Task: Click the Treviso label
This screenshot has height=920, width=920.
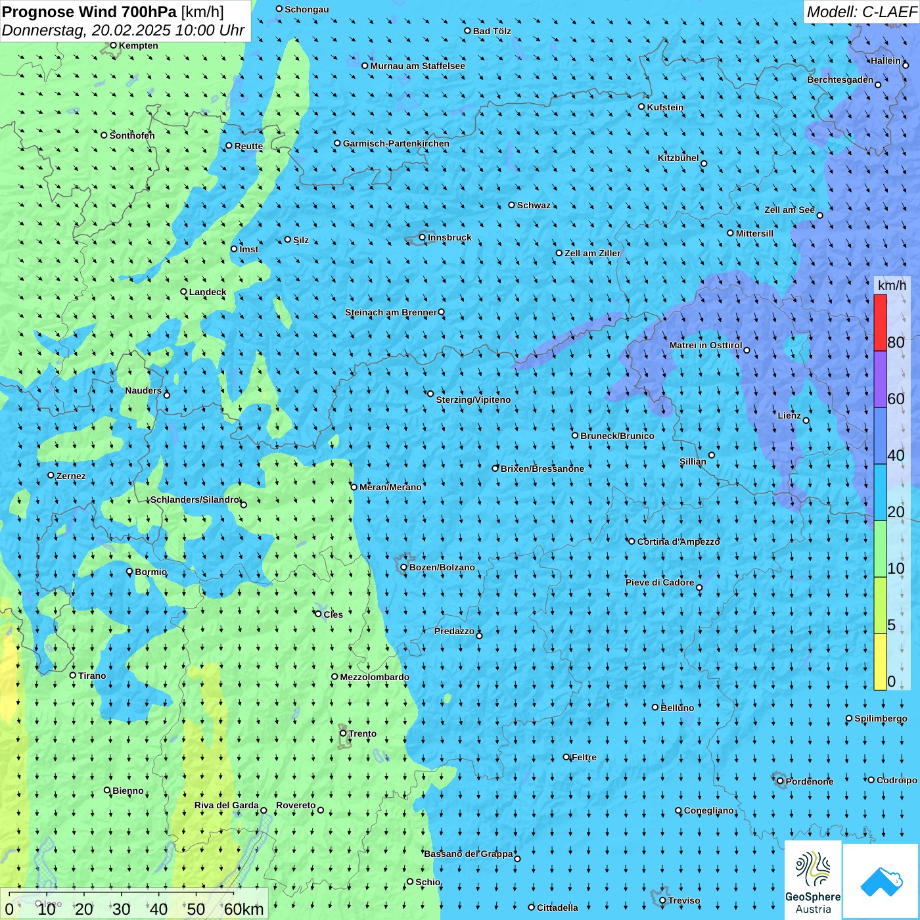Action: [684, 900]
